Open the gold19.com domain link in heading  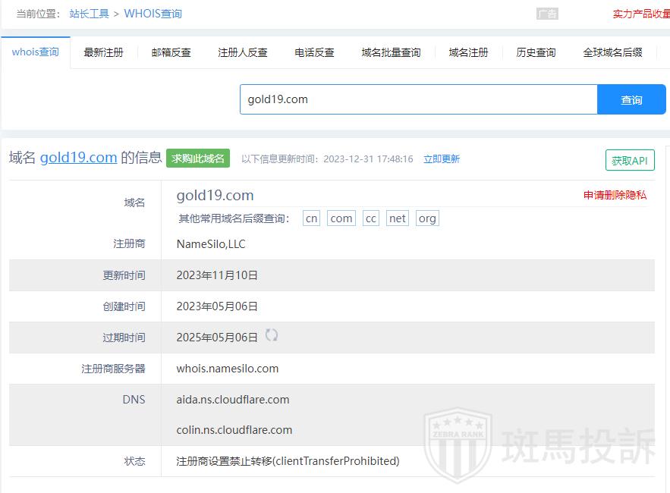[78, 158]
